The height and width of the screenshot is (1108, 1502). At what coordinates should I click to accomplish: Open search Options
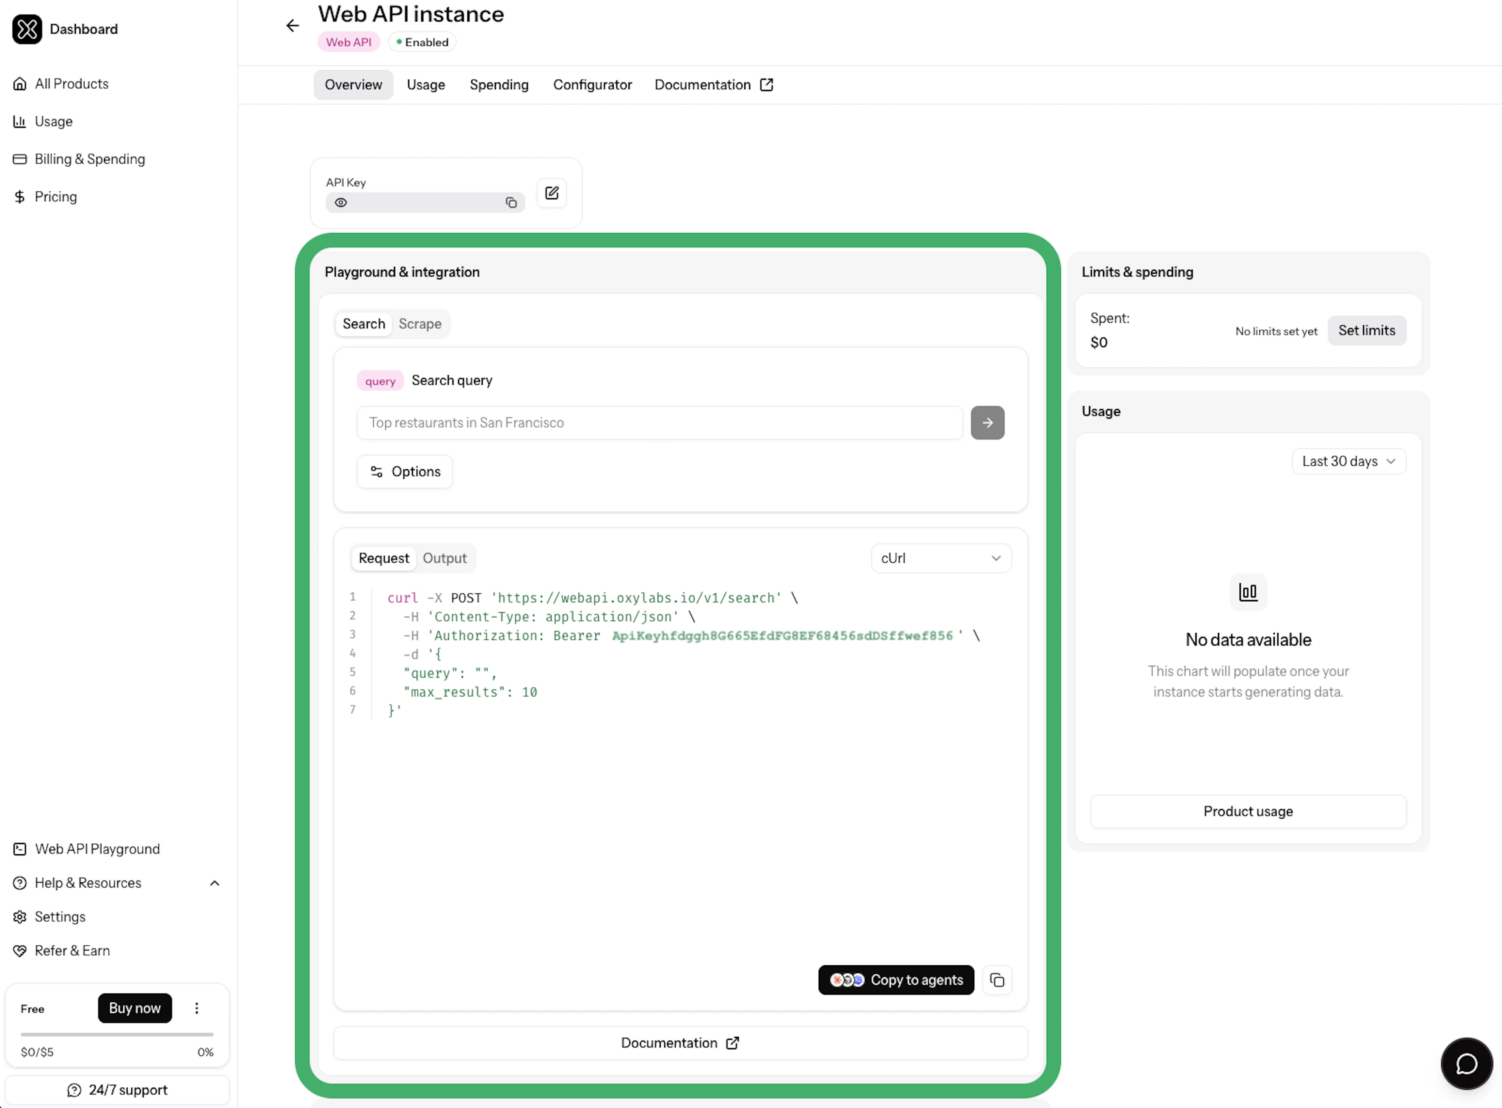point(404,472)
